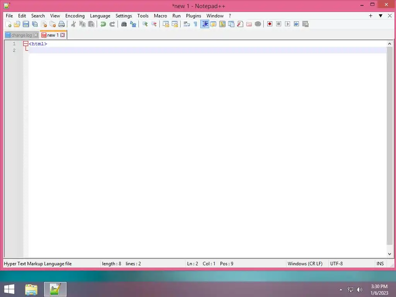The width and height of the screenshot is (396, 297).
Task: Create a new document with toolbar icon
Action: point(9,24)
